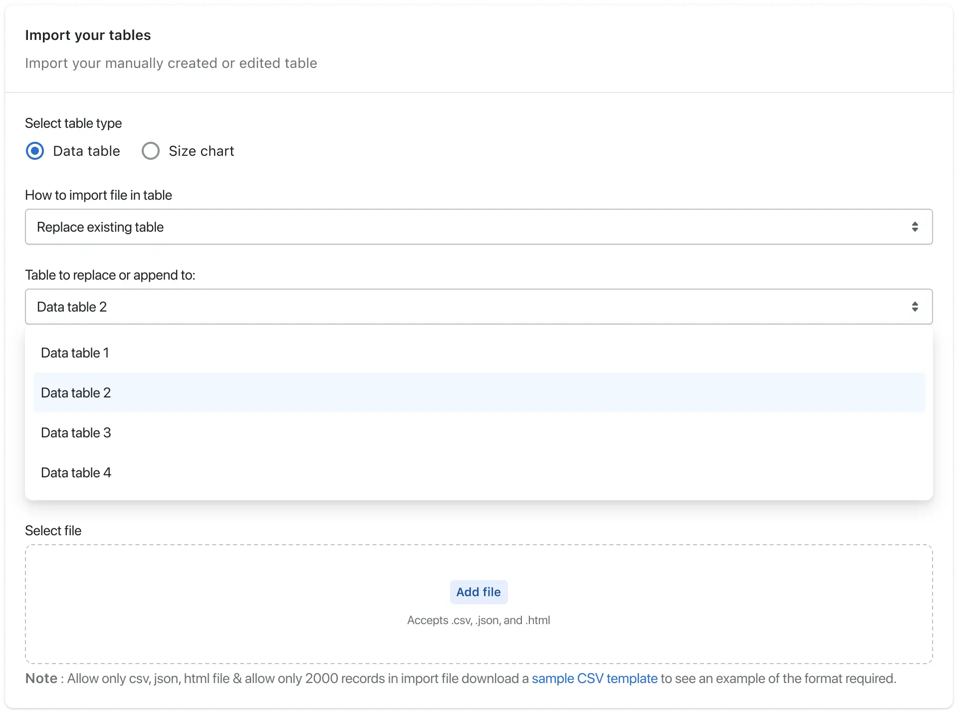The height and width of the screenshot is (713, 958).
Task: Select 'Data table 4' from the options
Action: tap(76, 472)
